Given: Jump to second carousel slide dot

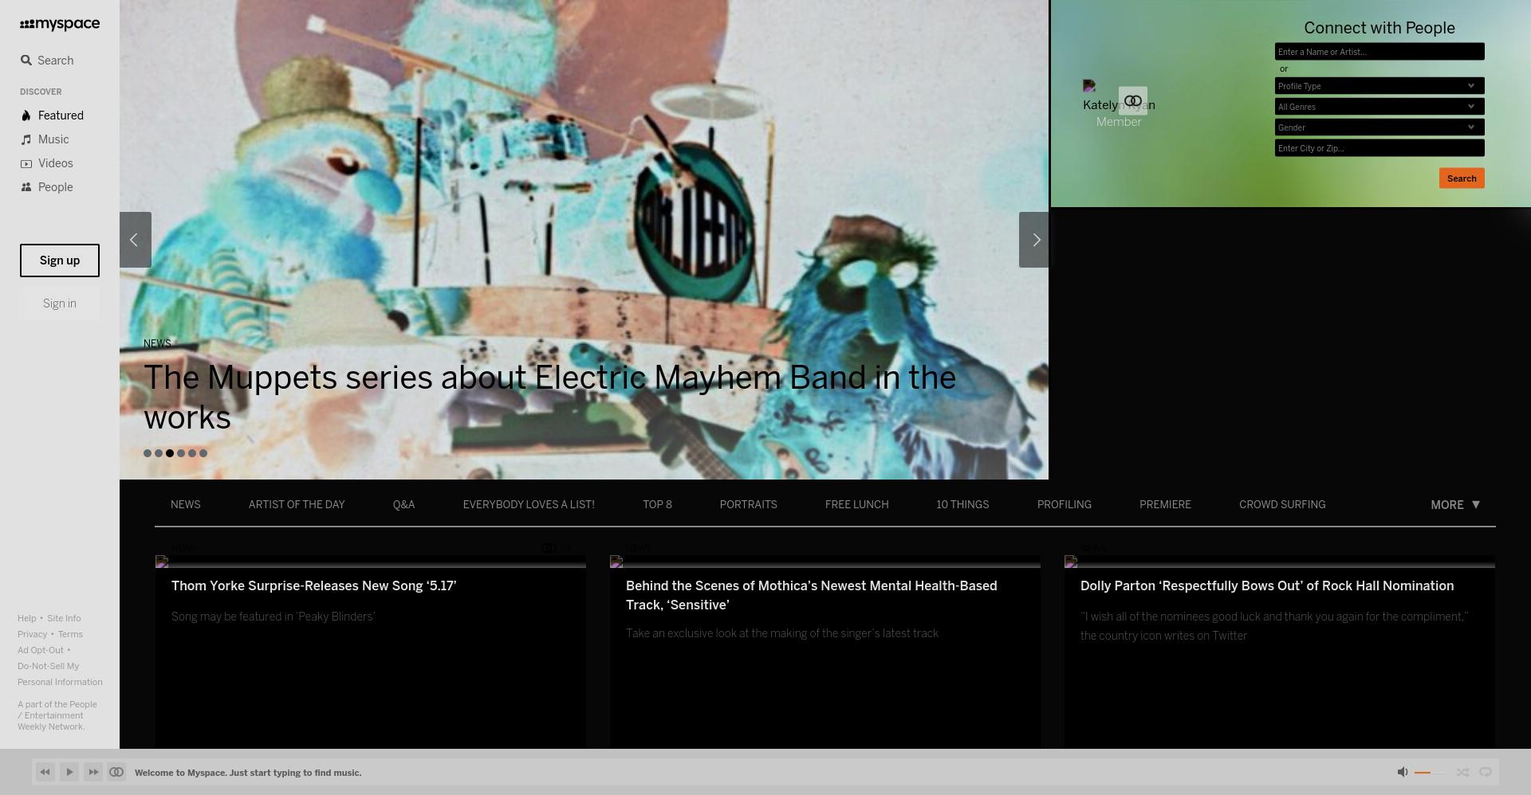Looking at the screenshot, I should [159, 453].
